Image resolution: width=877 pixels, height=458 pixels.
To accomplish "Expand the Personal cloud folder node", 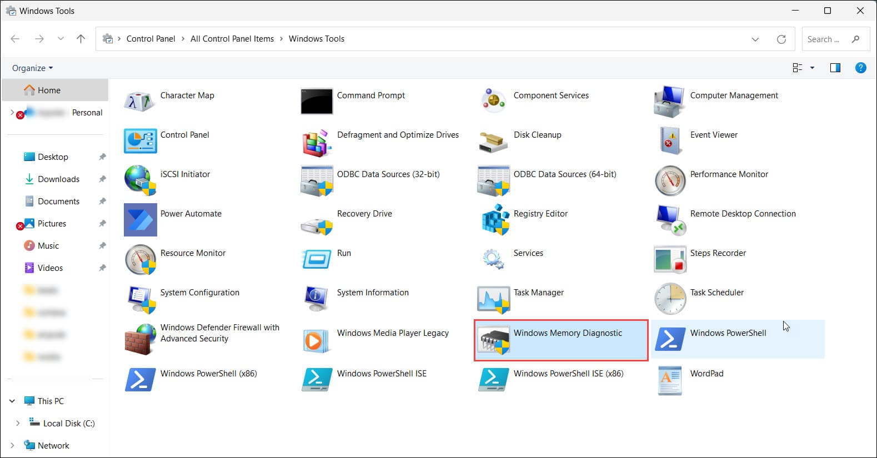I will (x=12, y=112).
